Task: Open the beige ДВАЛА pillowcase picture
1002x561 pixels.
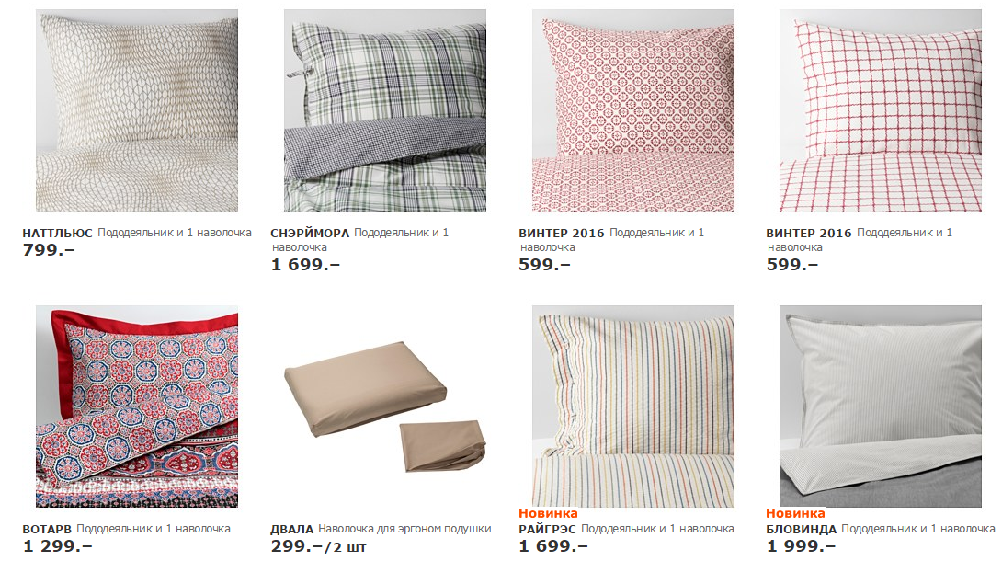Action: pyautogui.click(x=385, y=406)
